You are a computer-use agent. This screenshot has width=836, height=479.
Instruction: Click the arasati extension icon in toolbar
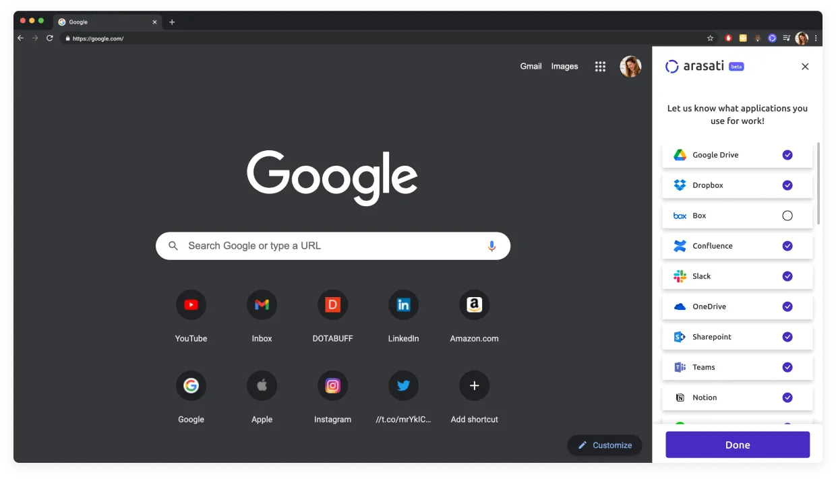[x=773, y=38]
